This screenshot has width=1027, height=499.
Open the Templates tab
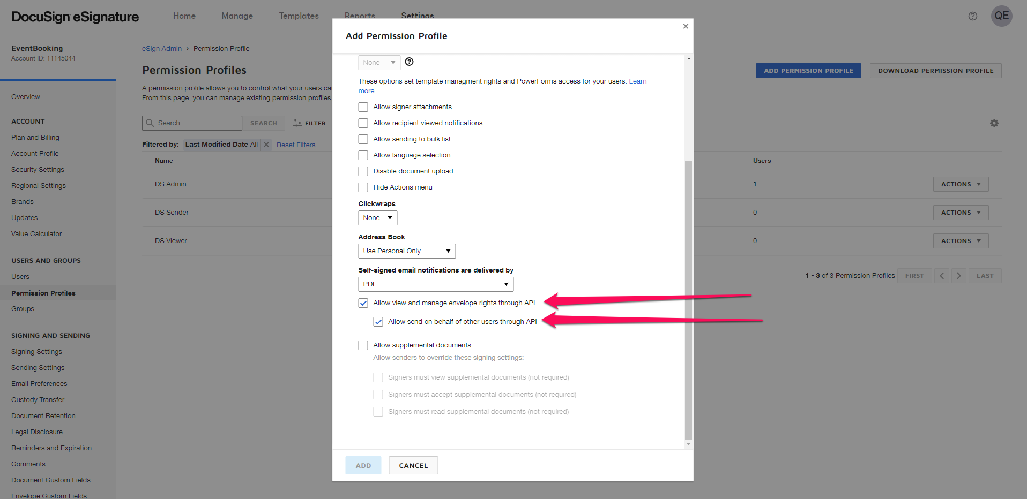[x=299, y=16]
